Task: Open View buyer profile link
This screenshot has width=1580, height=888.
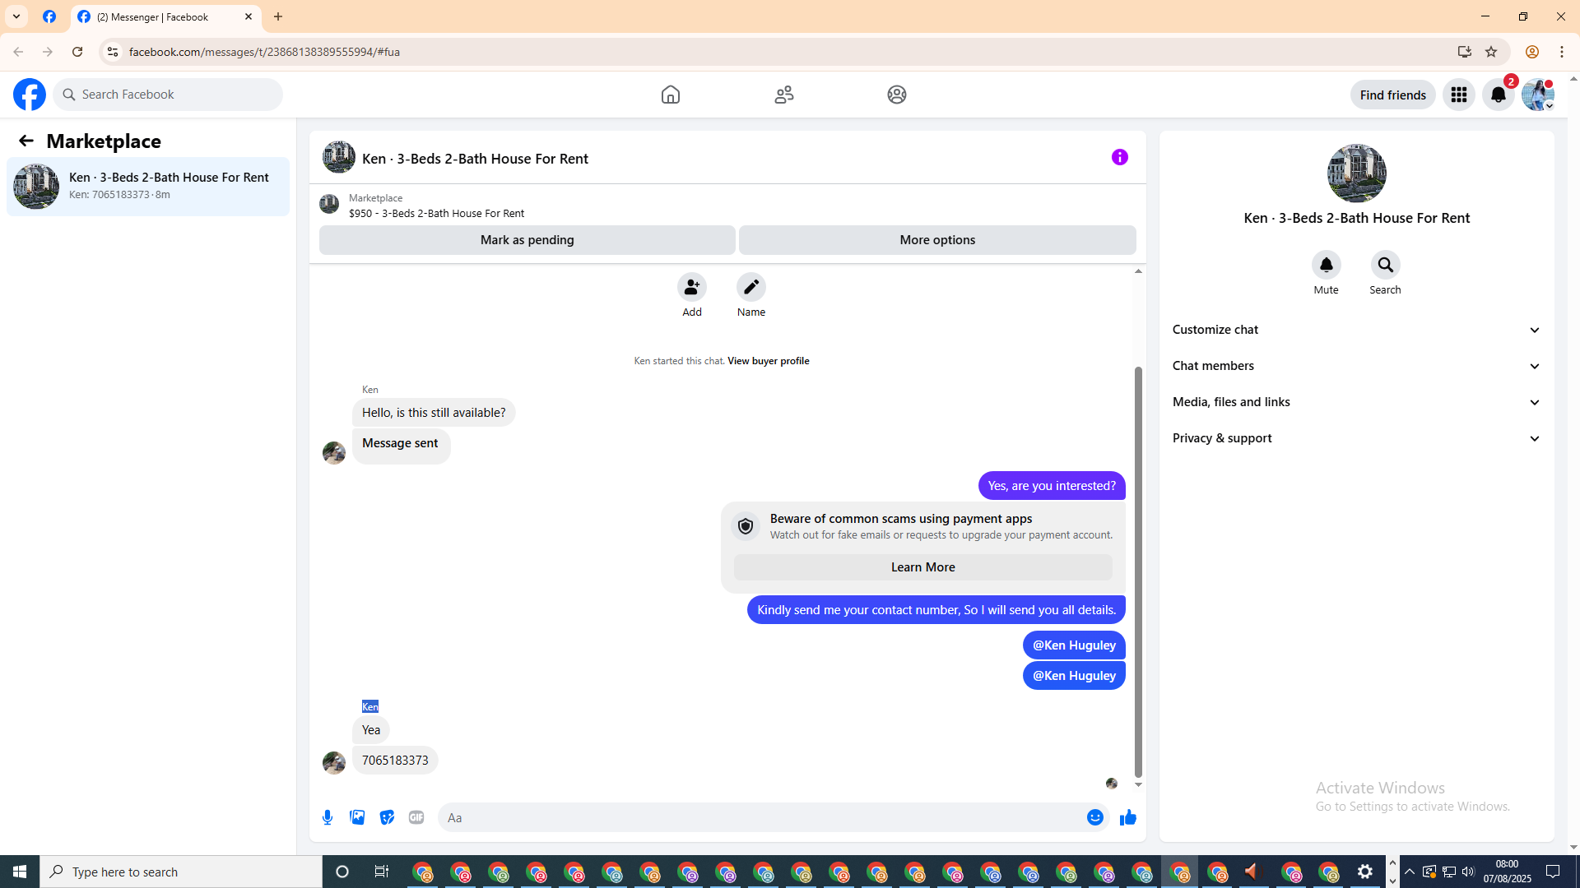Action: click(x=769, y=361)
